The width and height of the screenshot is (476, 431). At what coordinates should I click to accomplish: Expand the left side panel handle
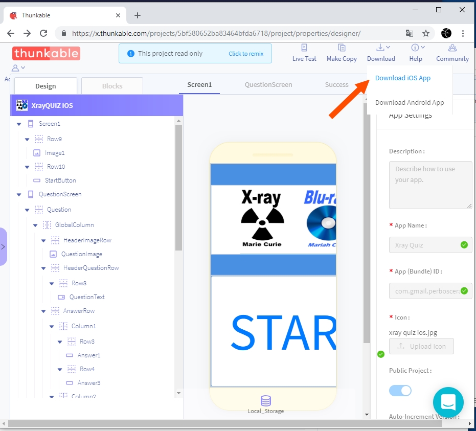3,247
